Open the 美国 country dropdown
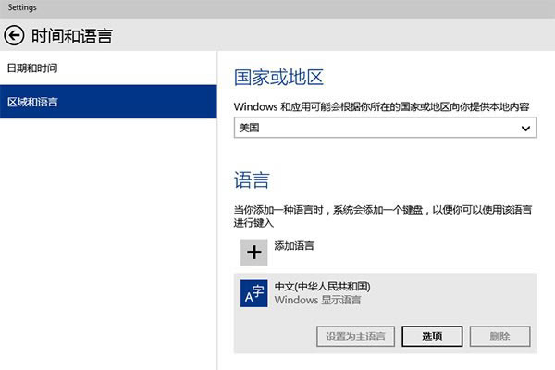Image resolution: width=555 pixels, height=370 pixels. 385,128
